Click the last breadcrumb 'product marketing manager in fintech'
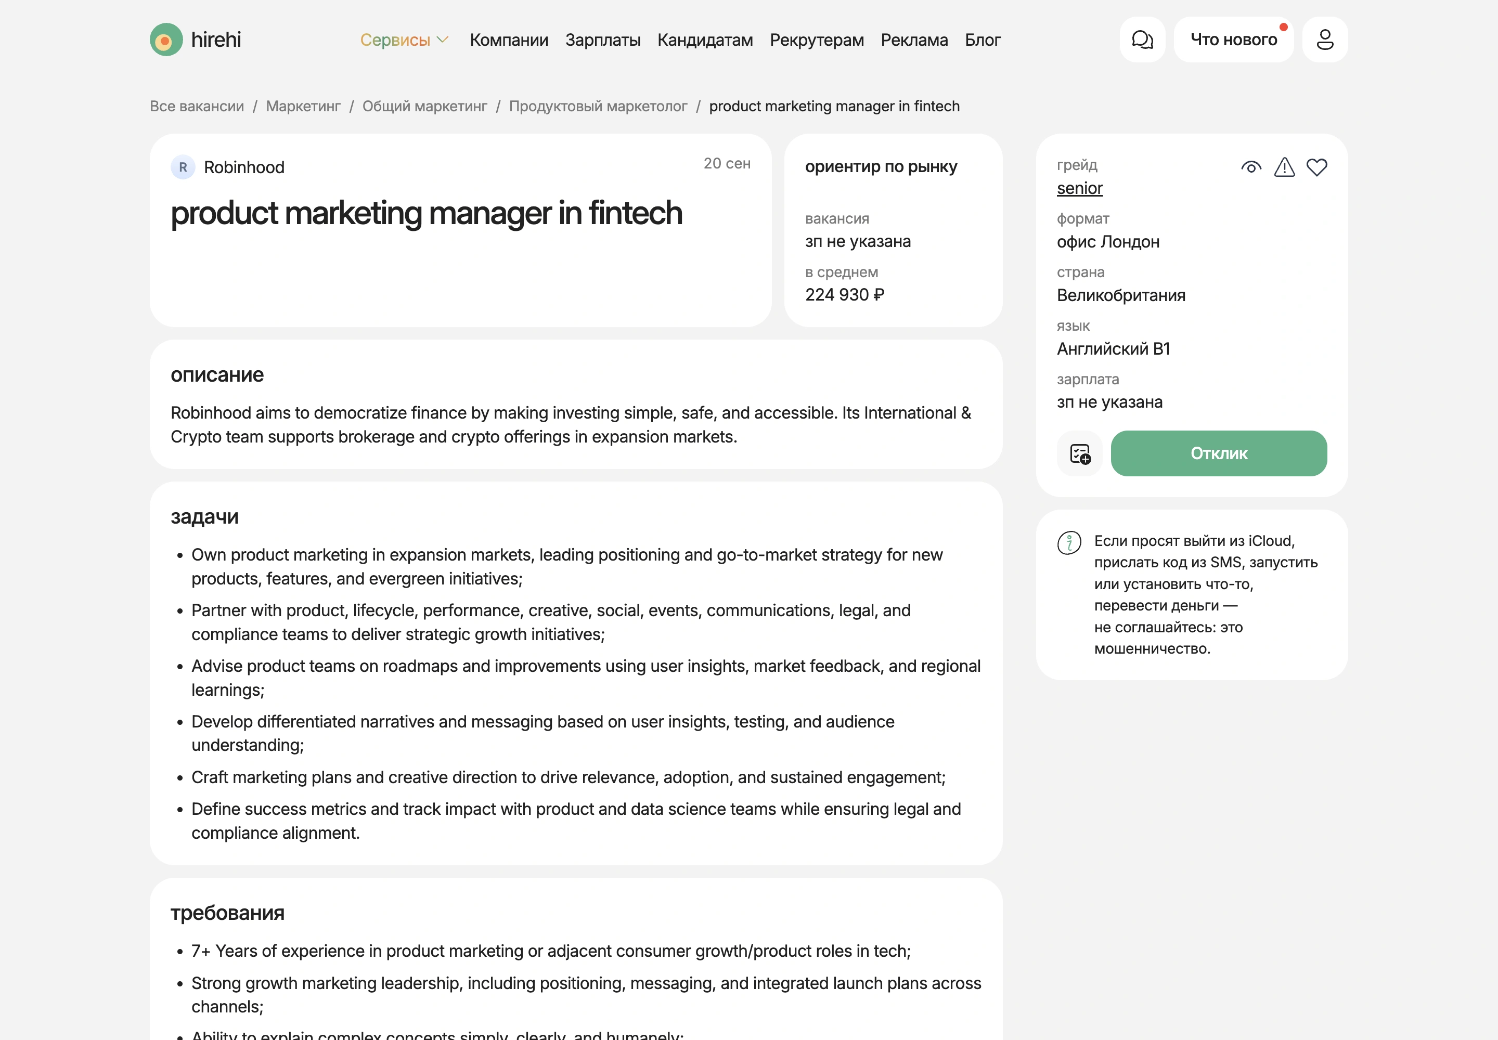The height and width of the screenshot is (1040, 1498). [x=834, y=106]
